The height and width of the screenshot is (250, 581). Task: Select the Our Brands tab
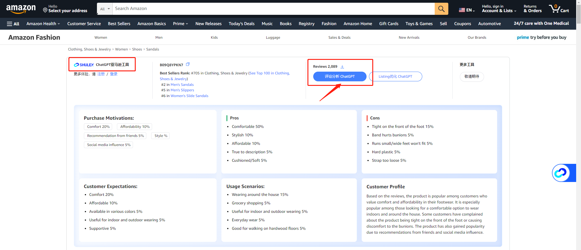(x=477, y=37)
